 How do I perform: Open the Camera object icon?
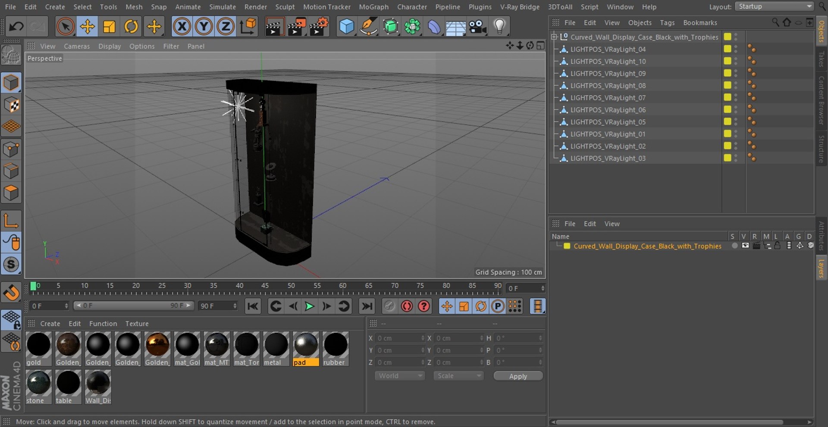click(x=477, y=27)
